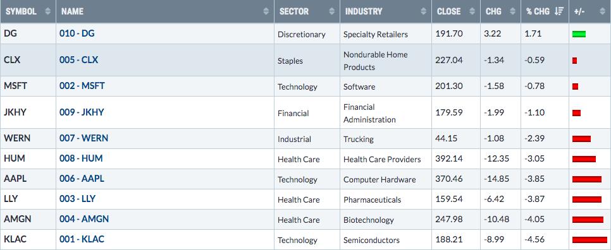
Task: Click the NAME column sort arrows icon
Action: tap(266, 11)
